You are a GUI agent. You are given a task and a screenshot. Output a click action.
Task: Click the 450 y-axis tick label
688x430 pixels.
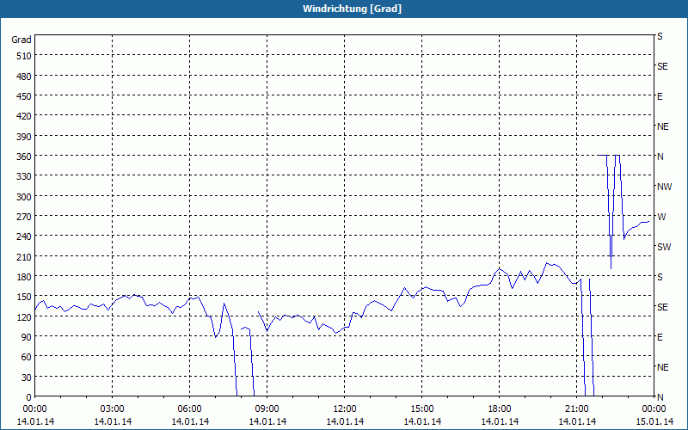(21, 95)
